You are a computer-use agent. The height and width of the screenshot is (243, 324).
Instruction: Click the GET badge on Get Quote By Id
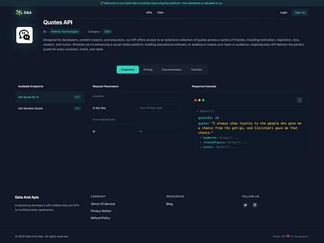point(78,97)
